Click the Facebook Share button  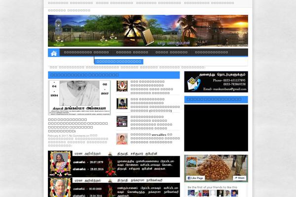(239, 178)
